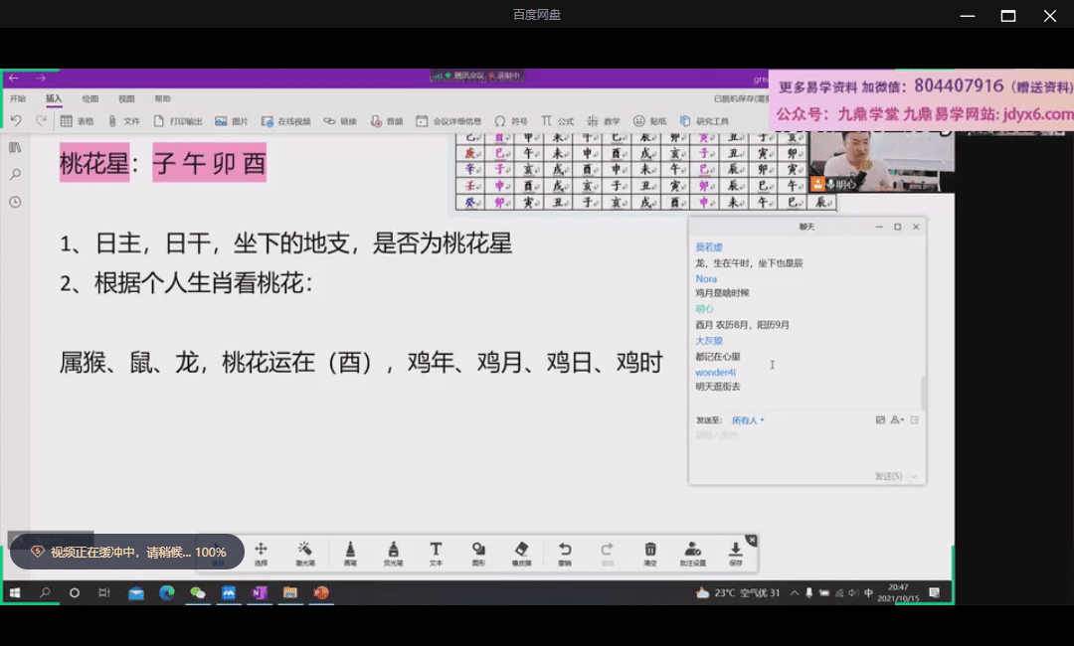Clear annotations with 清空 trash icon
Viewport: 1074px width, 646px height.
[650, 553]
